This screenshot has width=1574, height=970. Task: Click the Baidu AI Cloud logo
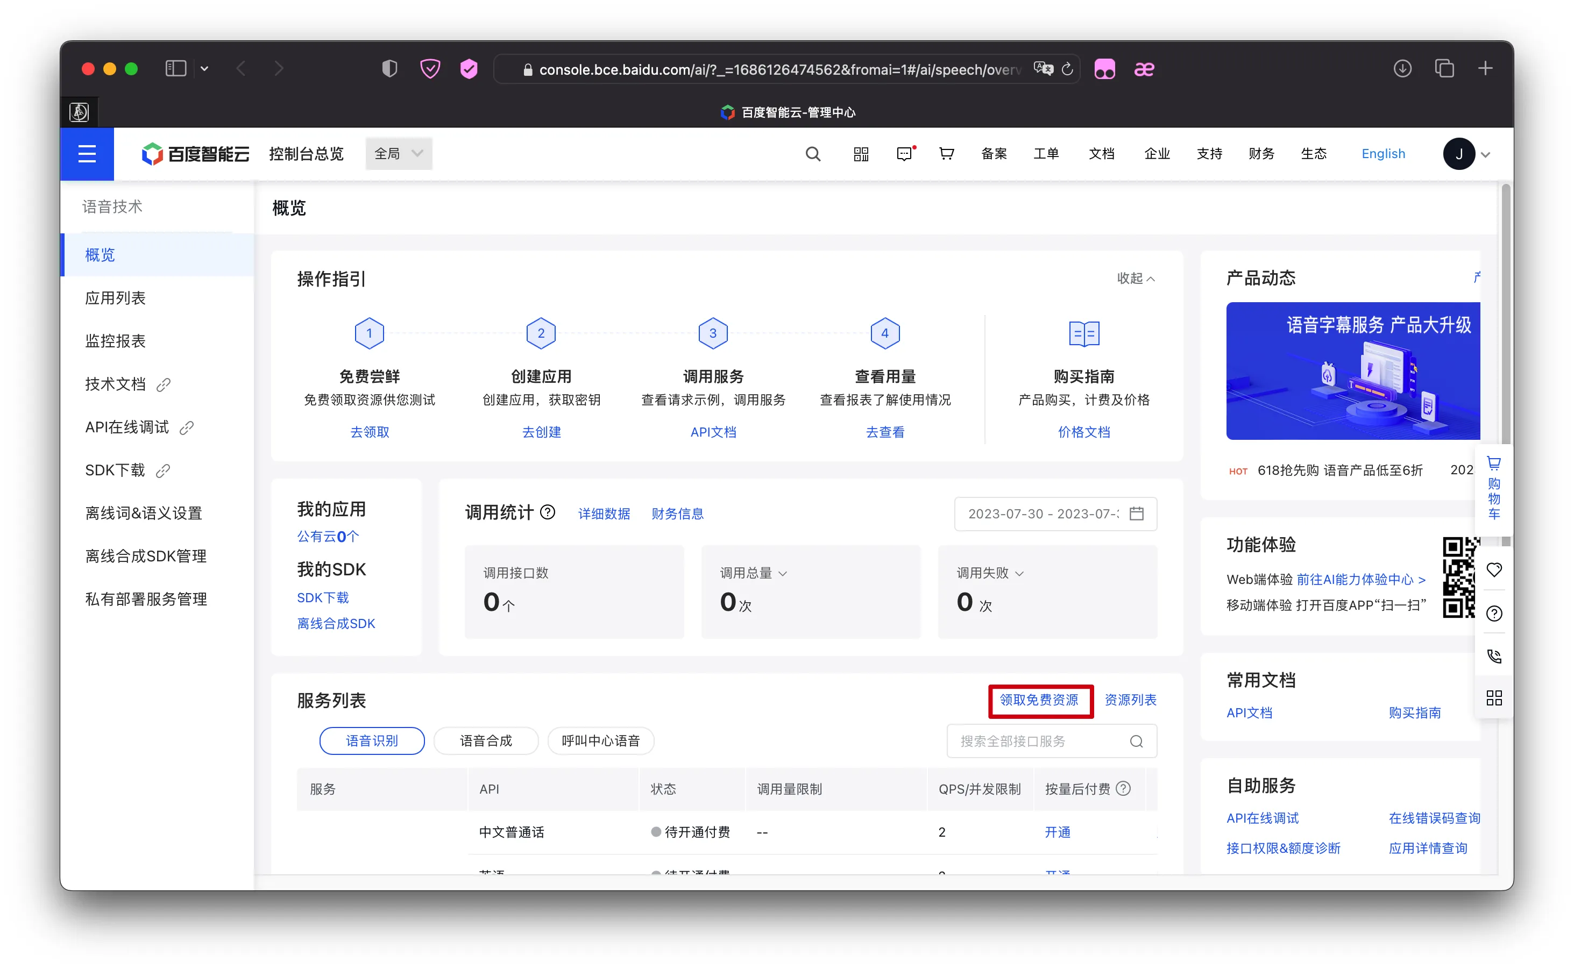tap(195, 154)
